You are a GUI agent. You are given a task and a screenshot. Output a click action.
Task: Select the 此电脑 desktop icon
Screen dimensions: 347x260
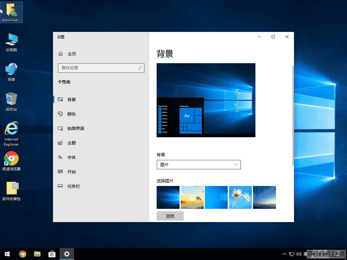coord(11,42)
